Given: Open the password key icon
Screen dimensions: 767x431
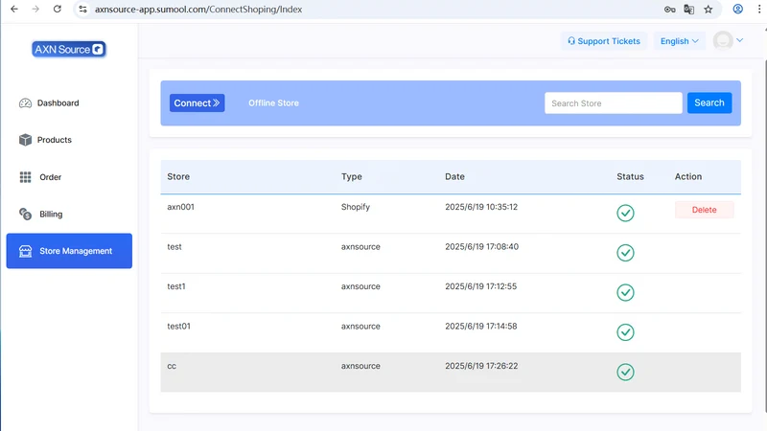Looking at the screenshot, I should click(x=669, y=10).
